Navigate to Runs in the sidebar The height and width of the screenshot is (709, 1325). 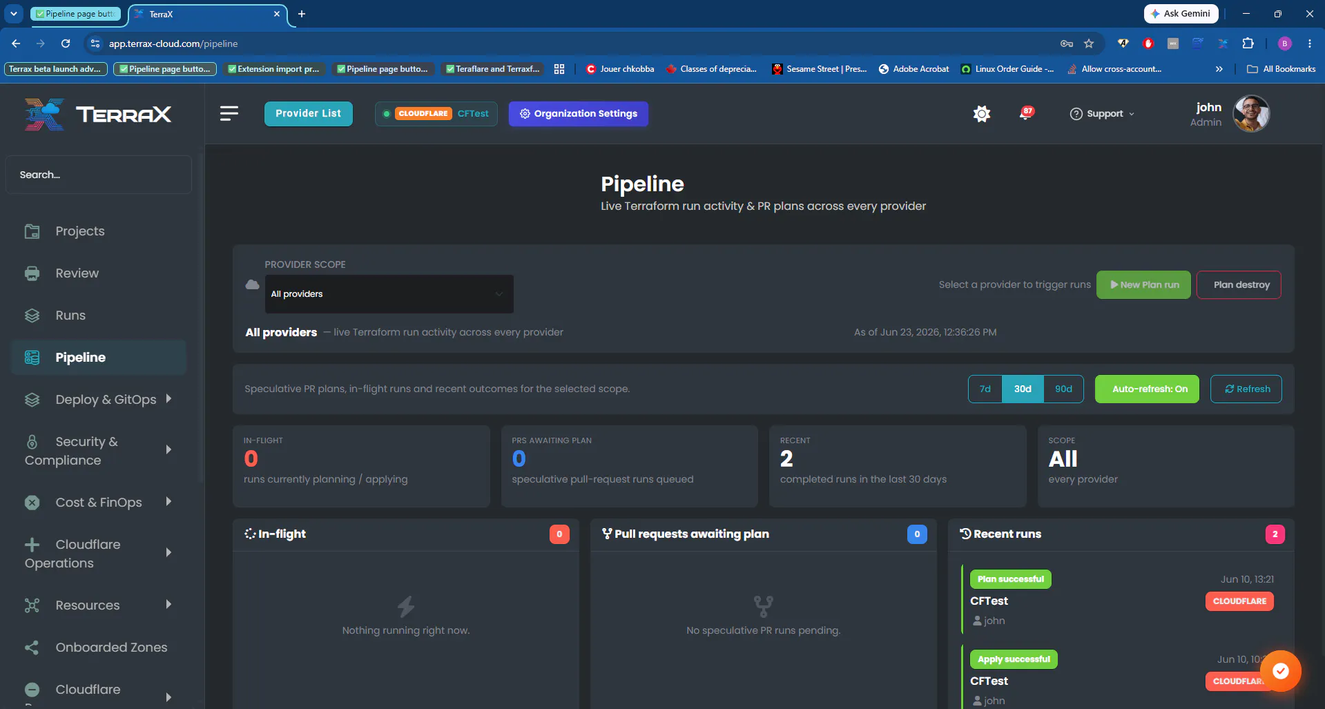pyautogui.click(x=70, y=315)
